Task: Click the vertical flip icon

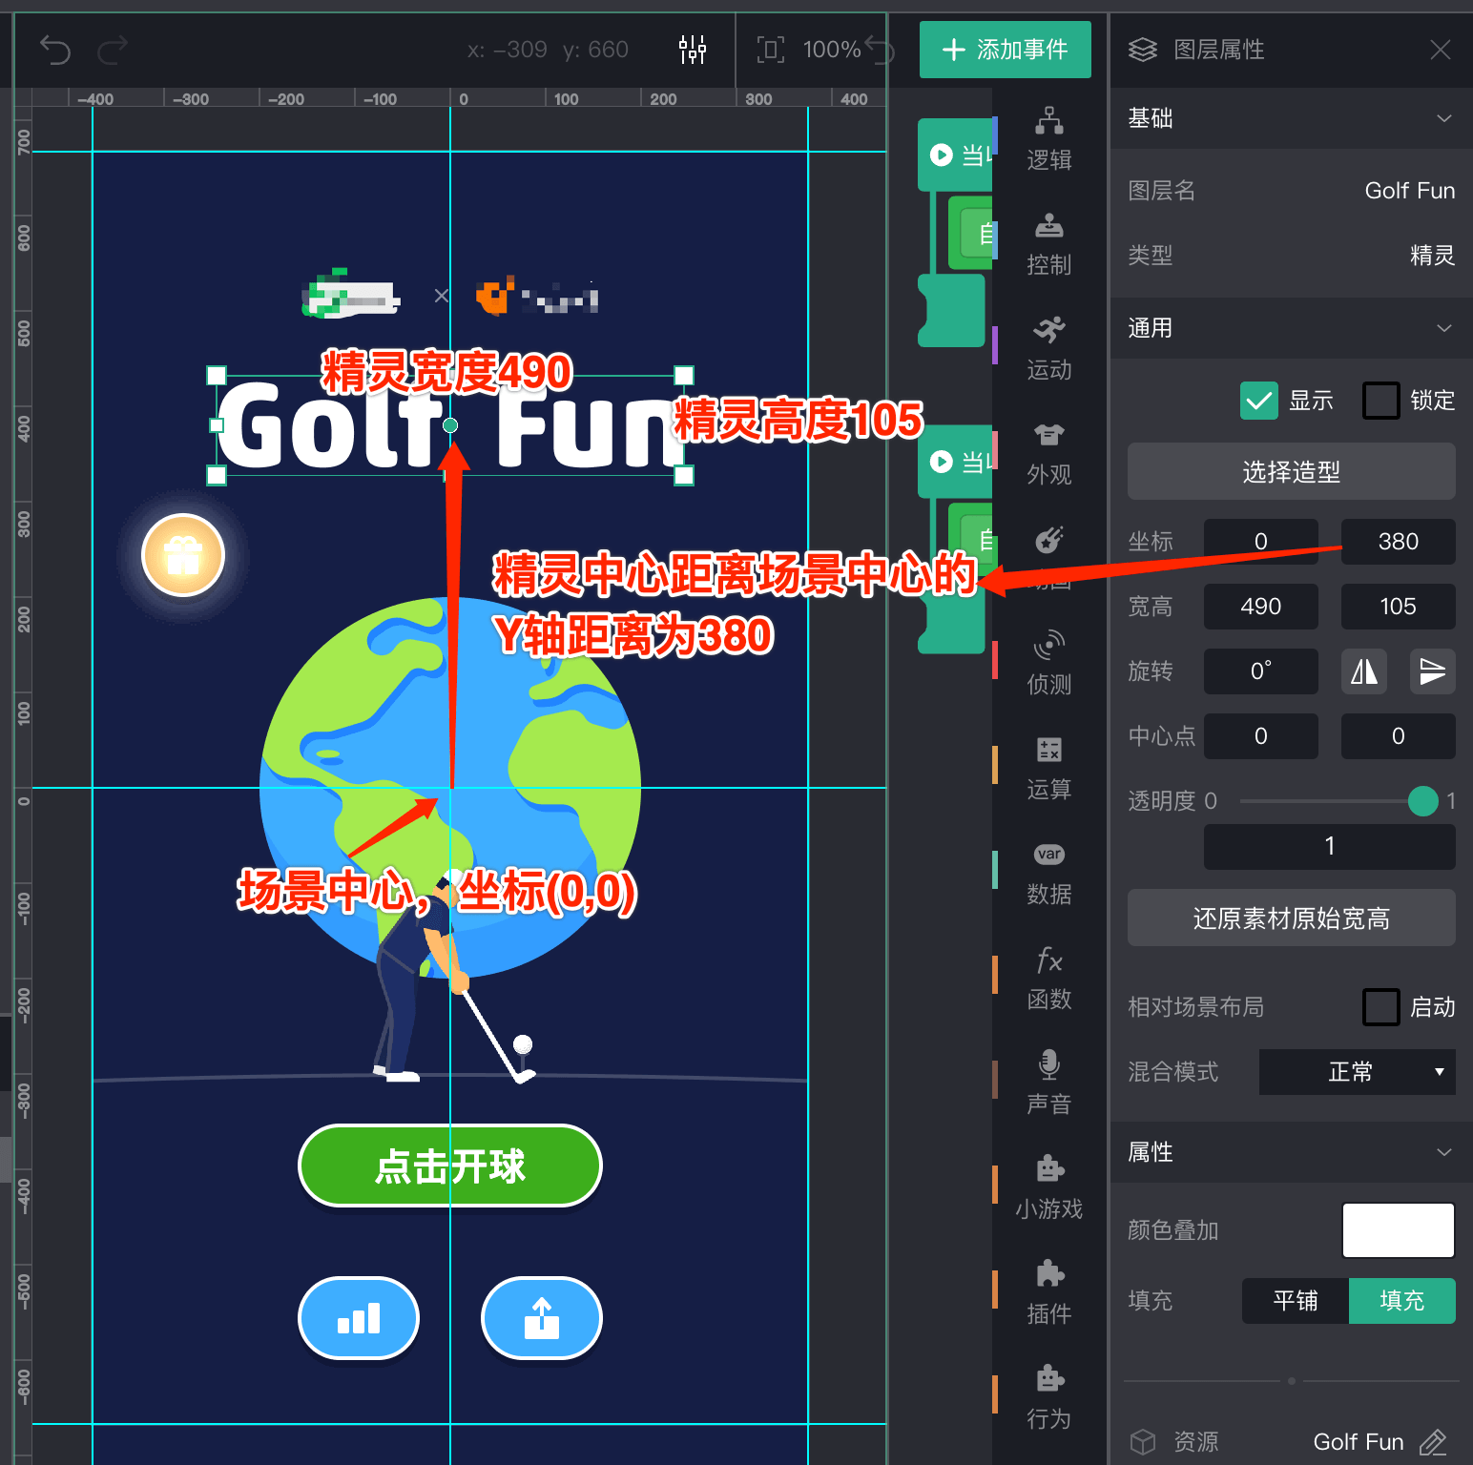Action: (x=1432, y=671)
